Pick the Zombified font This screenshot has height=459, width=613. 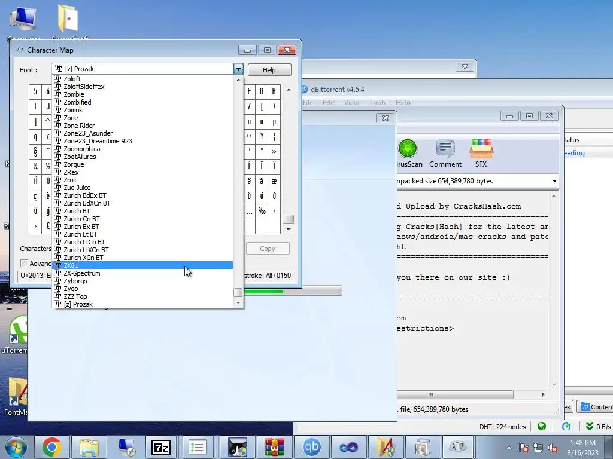[142, 102]
